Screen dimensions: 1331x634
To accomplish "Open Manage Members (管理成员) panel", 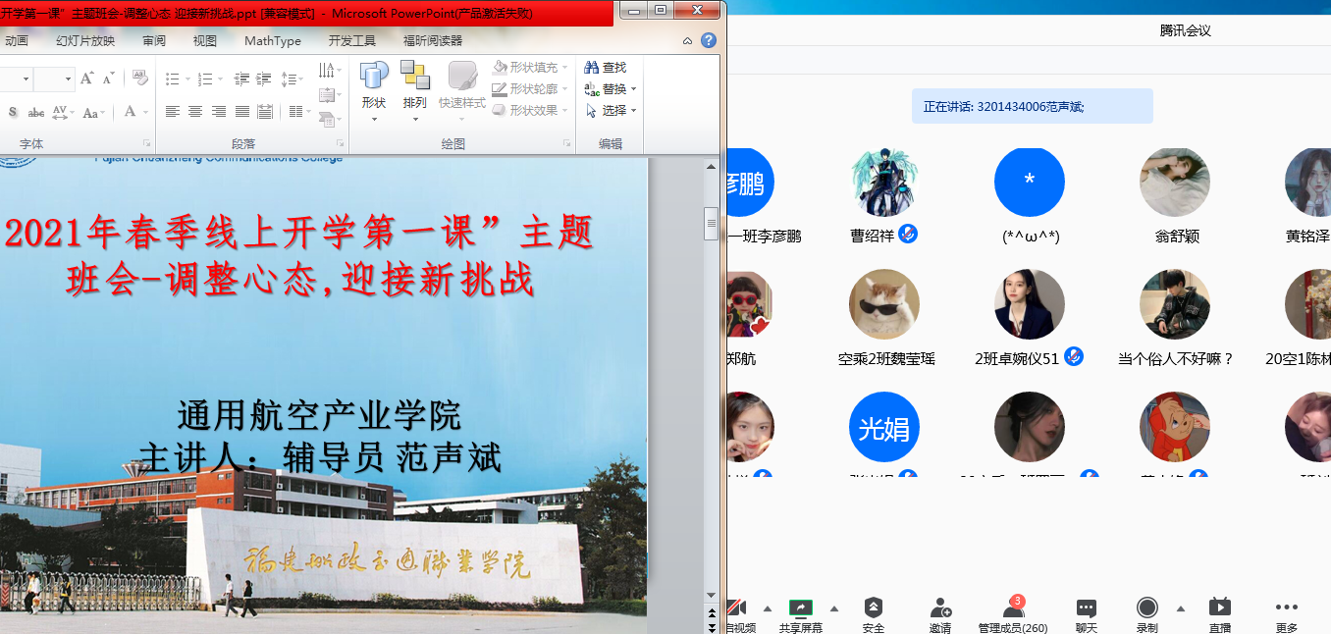I will 1012,608.
